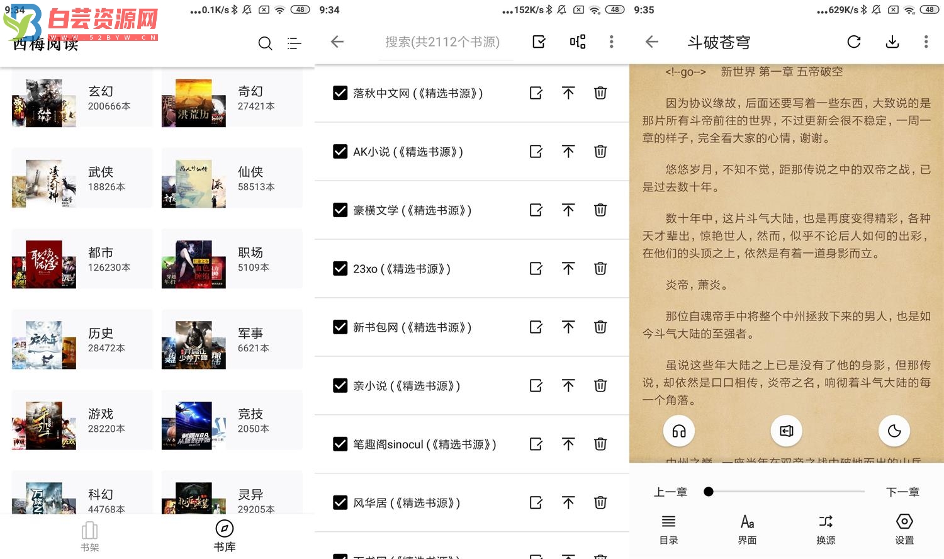Uncheck the 新书包网 source checkbox
The width and height of the screenshot is (944, 559).
point(340,327)
